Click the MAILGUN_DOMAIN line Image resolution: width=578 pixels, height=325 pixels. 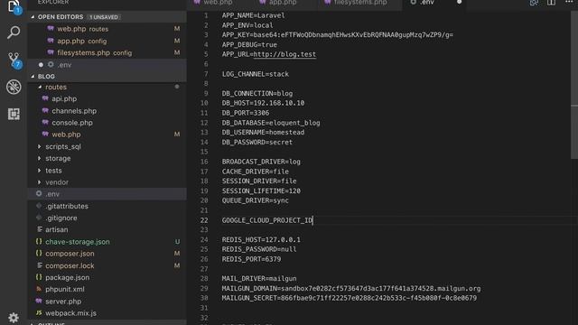coord(351,288)
